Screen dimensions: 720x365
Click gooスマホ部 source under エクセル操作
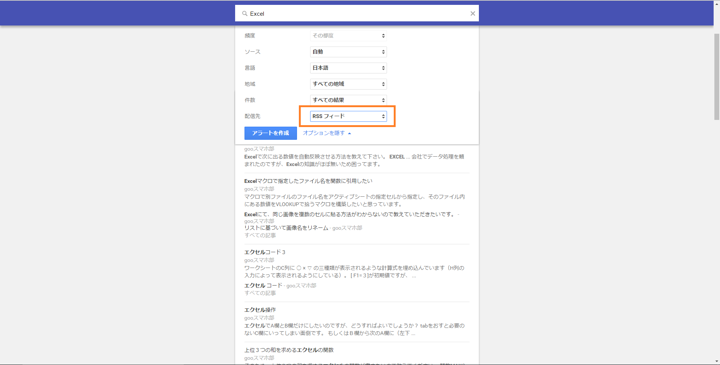click(x=259, y=318)
